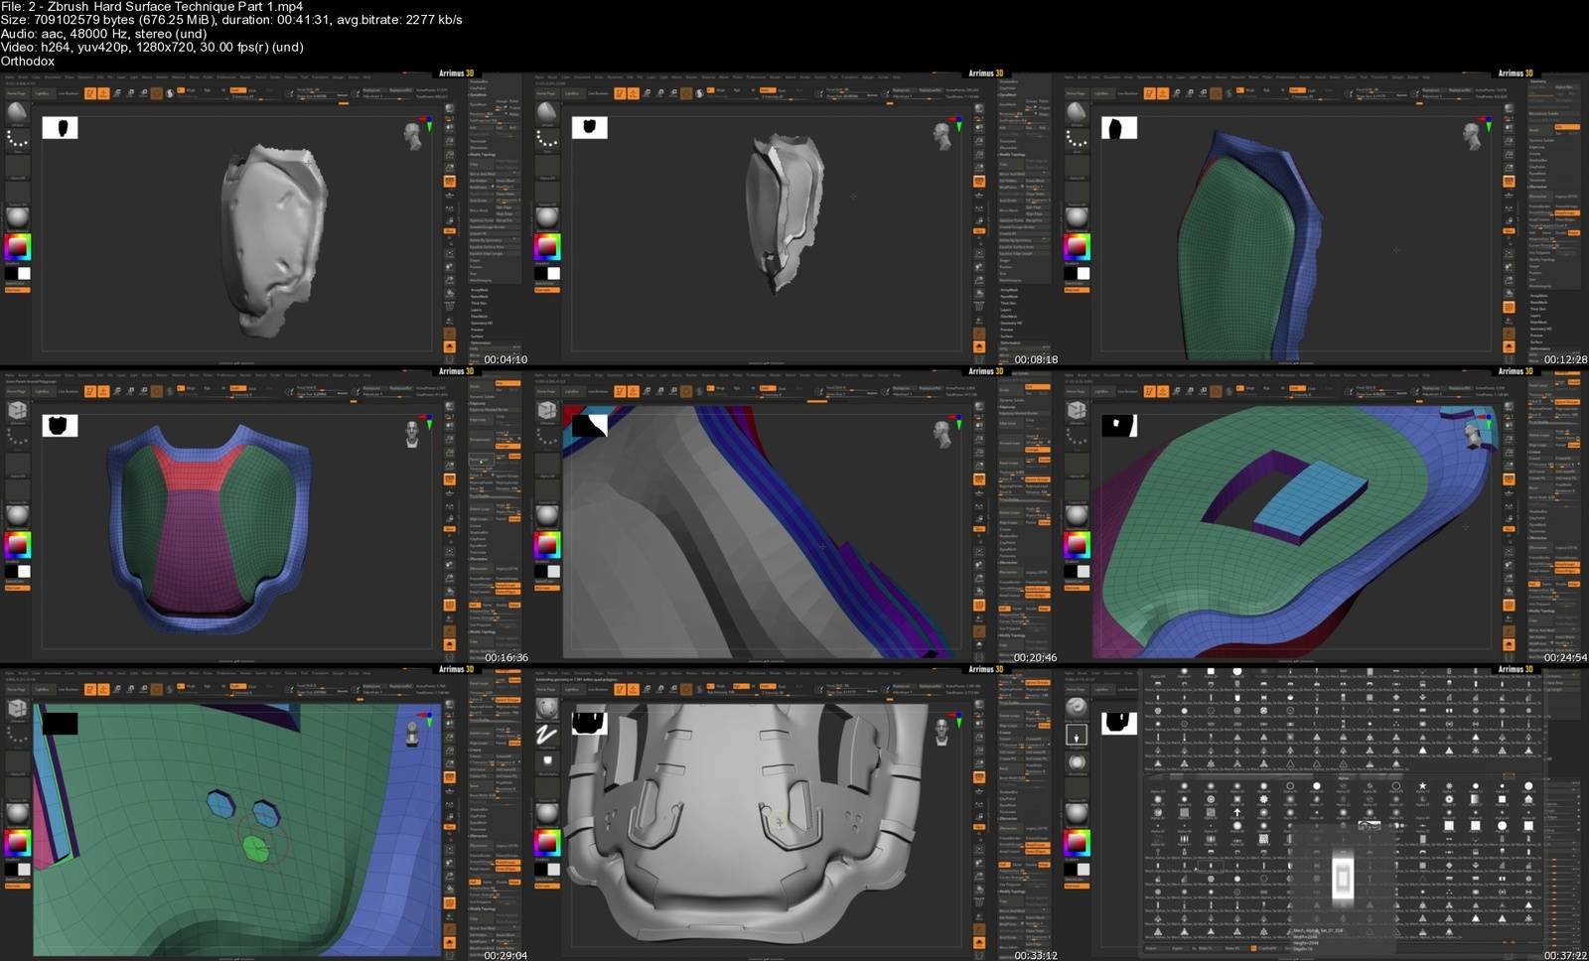
Task: Click the Home Page button in the 00:04:10 frame
Action: point(17,93)
